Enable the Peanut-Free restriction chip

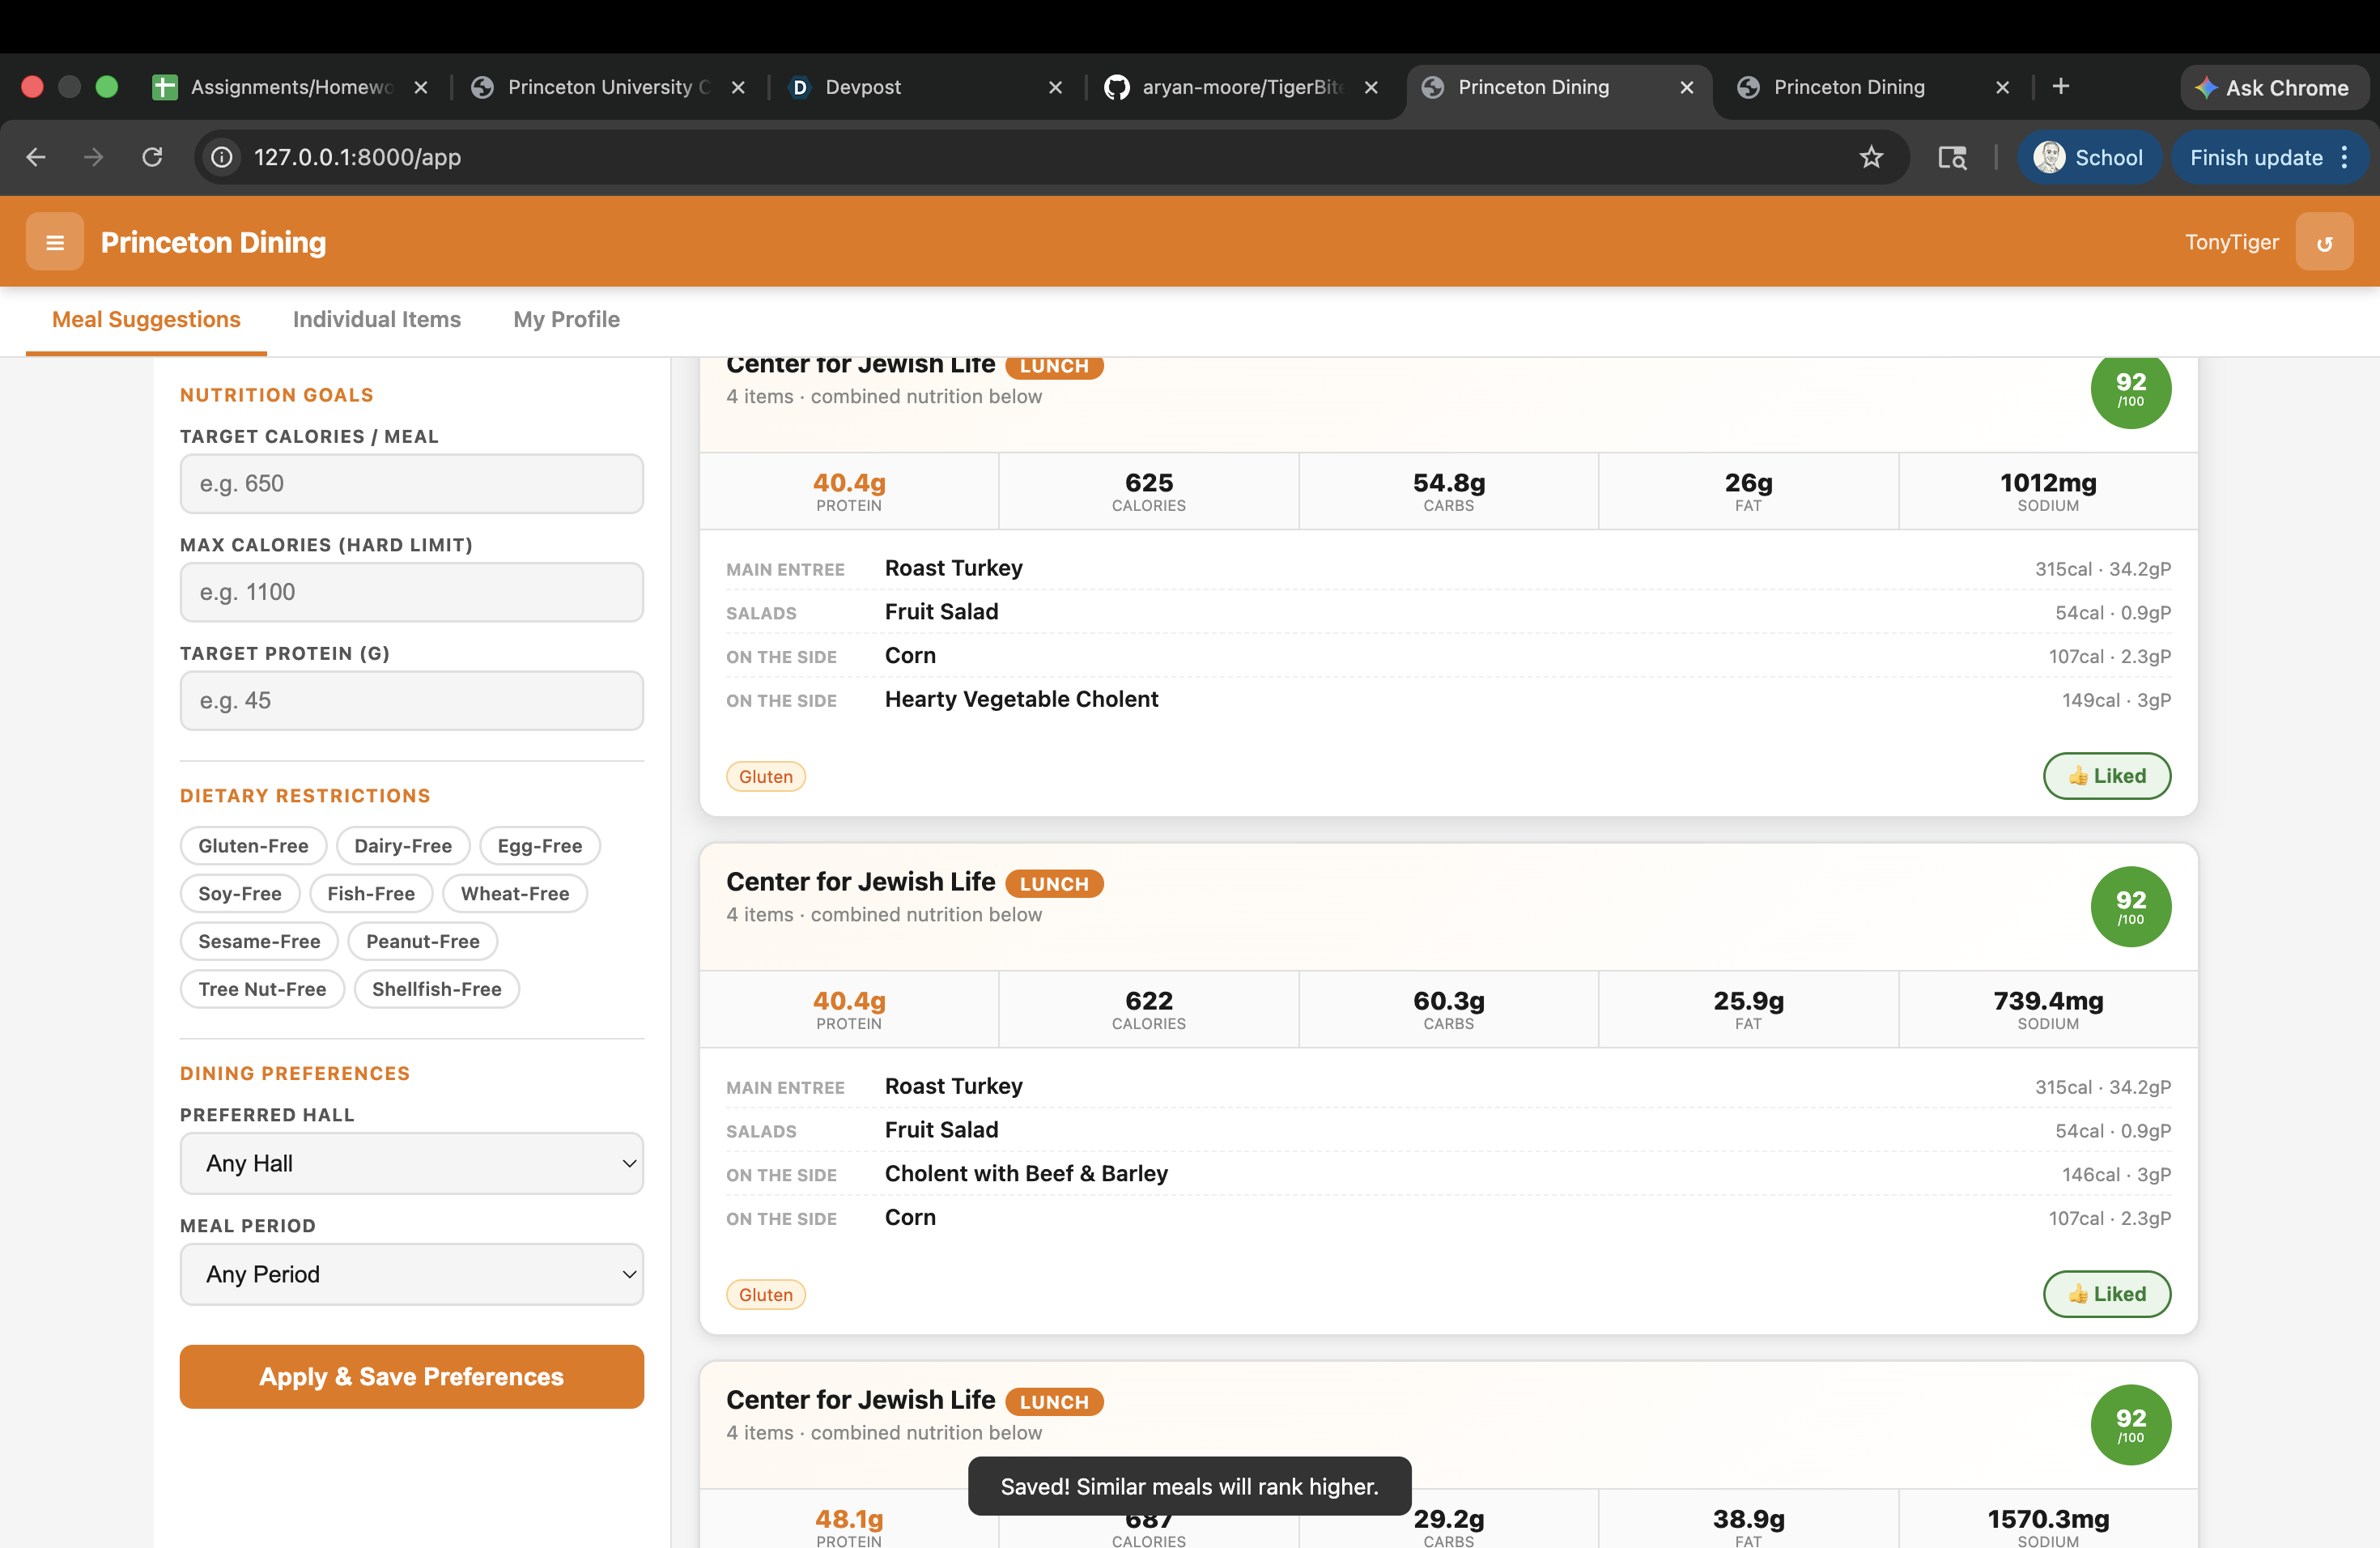click(422, 941)
